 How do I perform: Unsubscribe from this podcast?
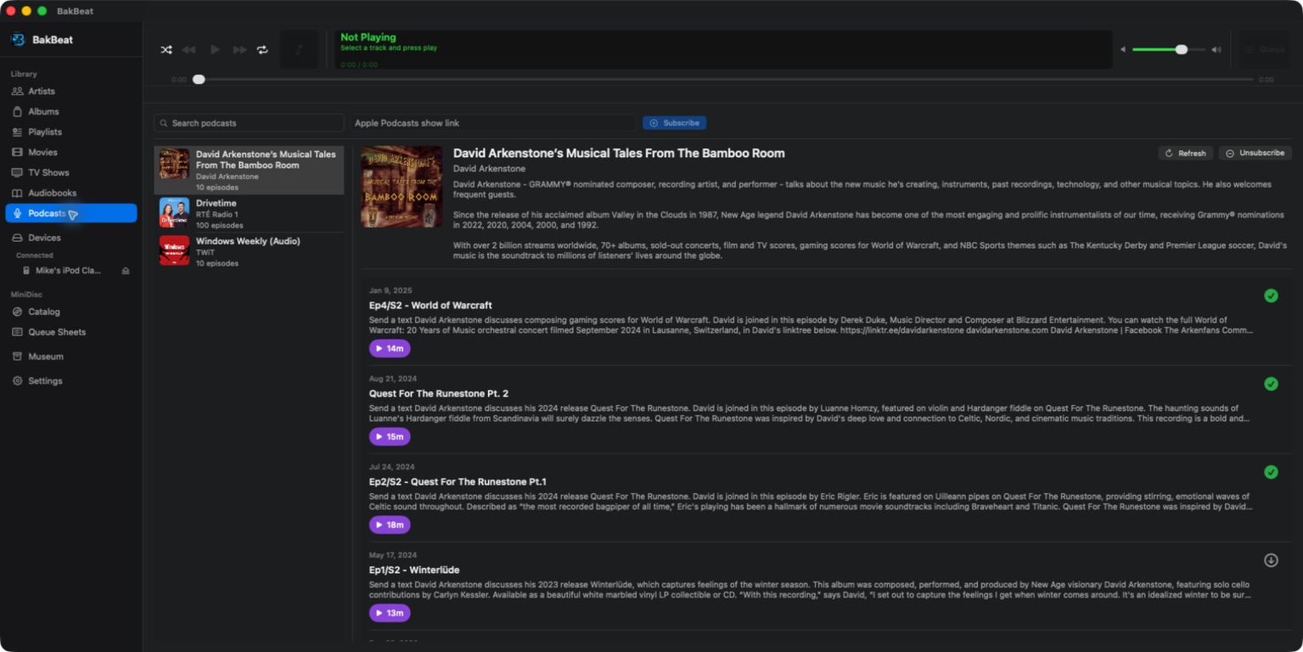coord(1255,153)
